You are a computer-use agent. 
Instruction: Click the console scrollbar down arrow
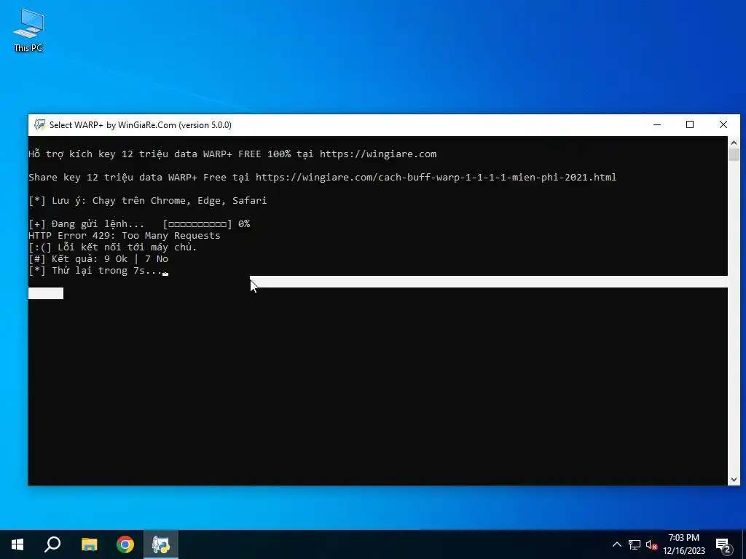[734, 480]
